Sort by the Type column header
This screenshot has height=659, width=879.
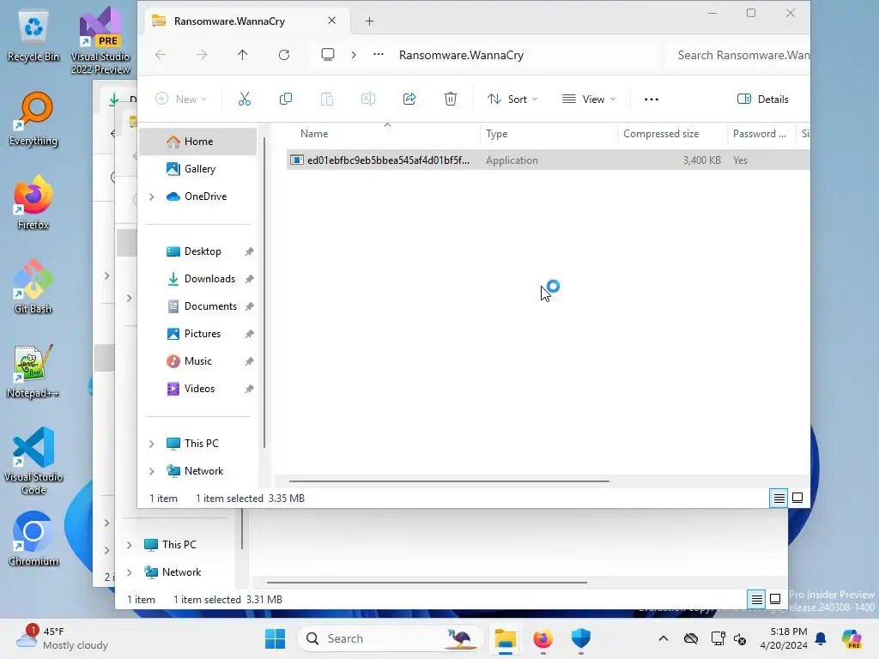point(549,133)
